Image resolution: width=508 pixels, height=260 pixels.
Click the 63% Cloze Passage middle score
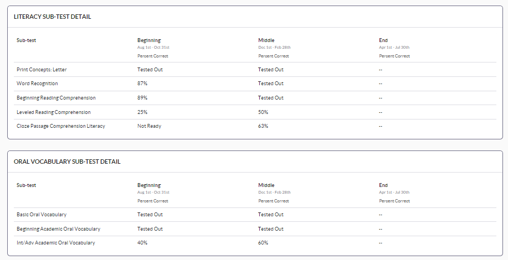click(x=263, y=126)
